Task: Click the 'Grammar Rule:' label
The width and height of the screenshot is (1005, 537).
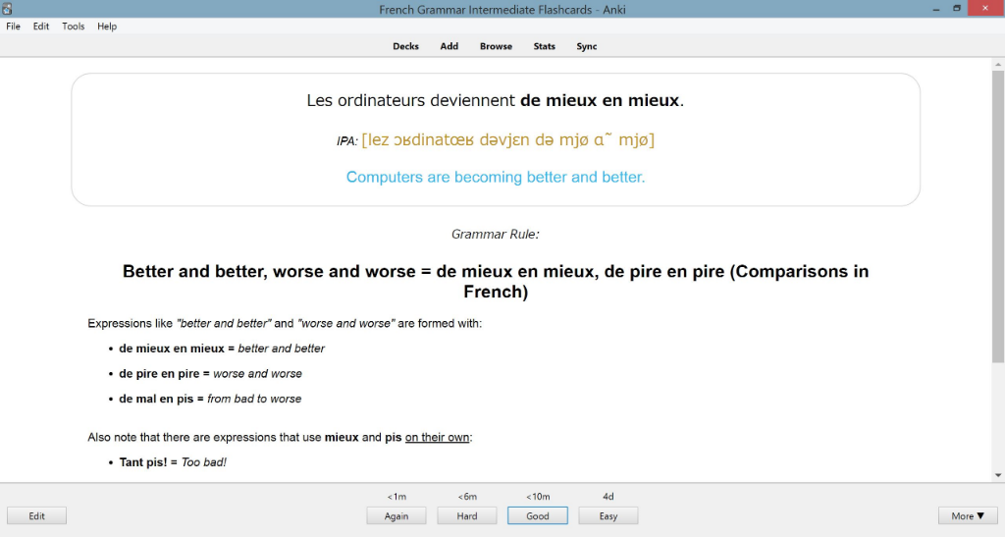Action: click(496, 235)
